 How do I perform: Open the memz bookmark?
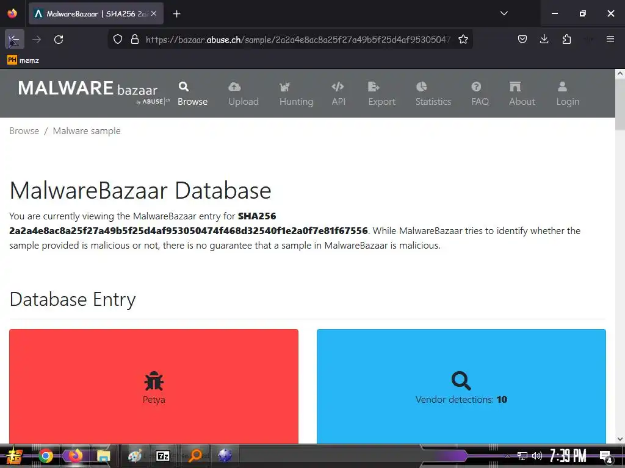point(23,60)
